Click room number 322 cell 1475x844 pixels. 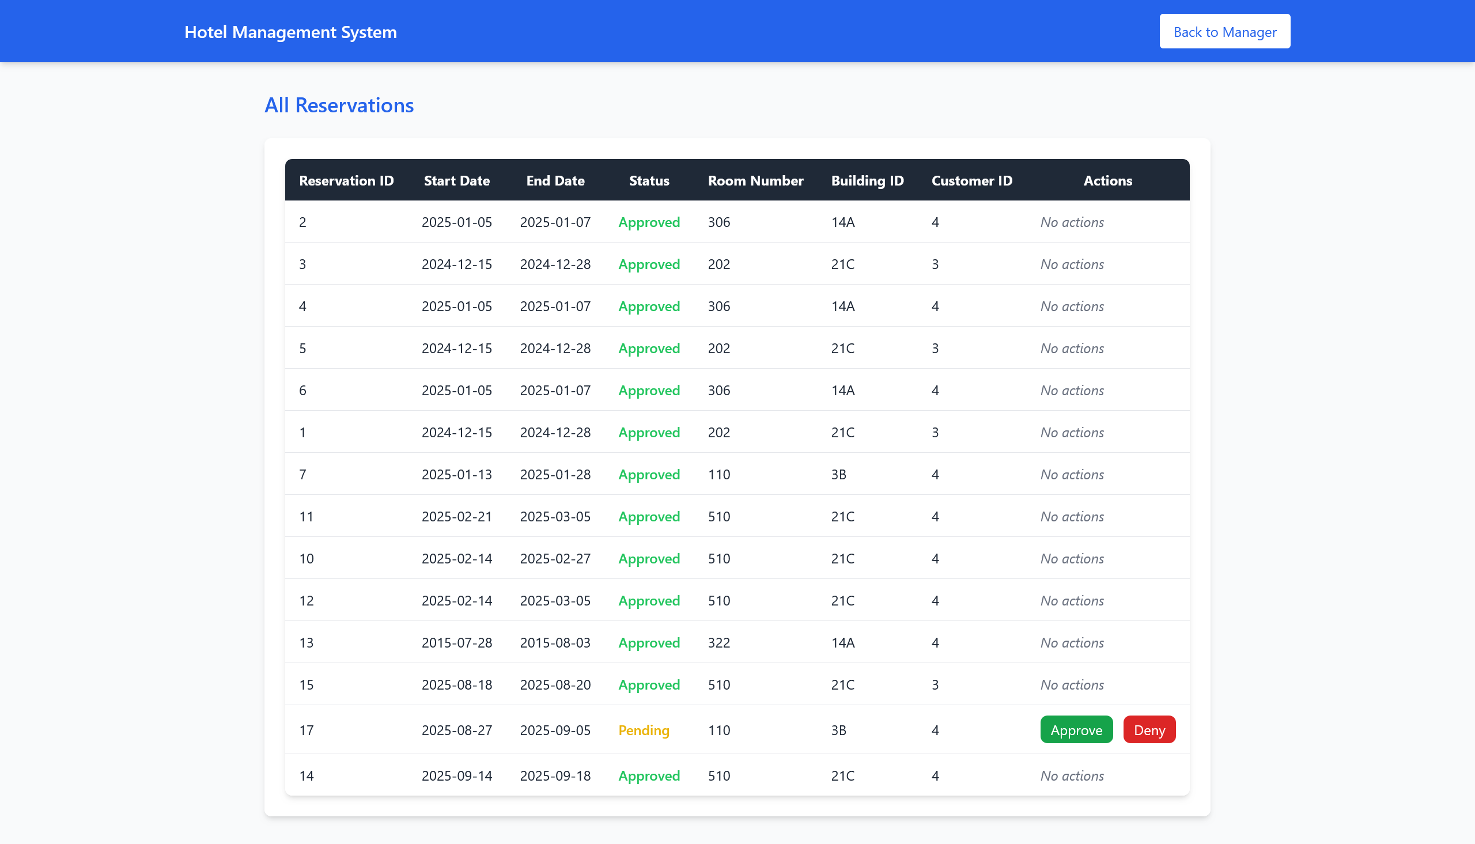[x=718, y=642]
